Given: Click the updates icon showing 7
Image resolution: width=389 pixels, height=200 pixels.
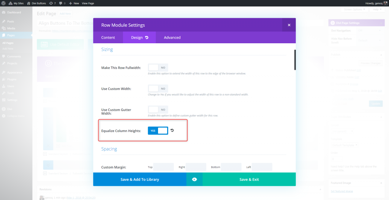Looking at the screenshot, I should click(x=52, y=3).
